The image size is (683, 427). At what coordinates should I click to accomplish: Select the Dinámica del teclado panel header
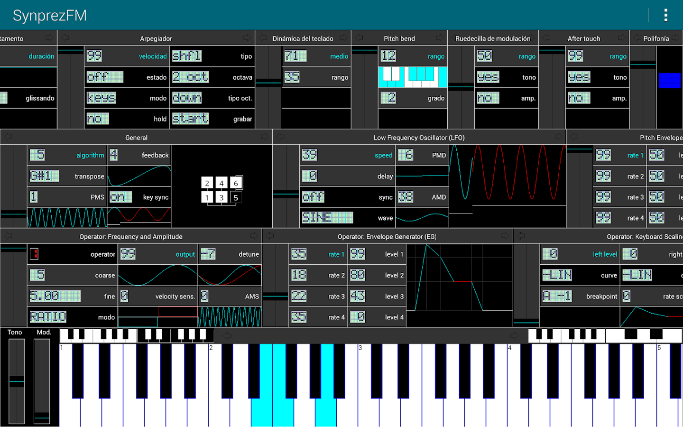coord(303,38)
